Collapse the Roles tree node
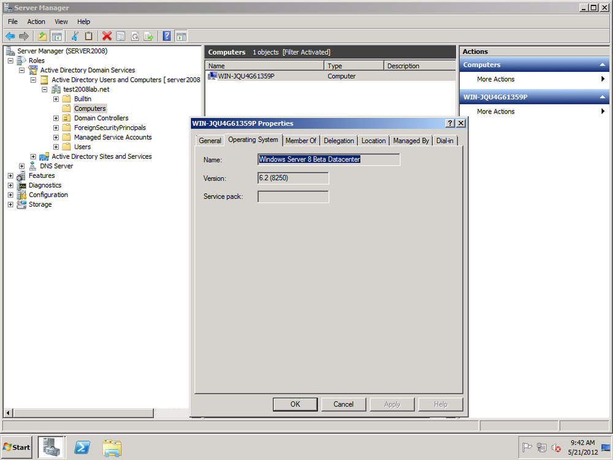 pos(10,61)
